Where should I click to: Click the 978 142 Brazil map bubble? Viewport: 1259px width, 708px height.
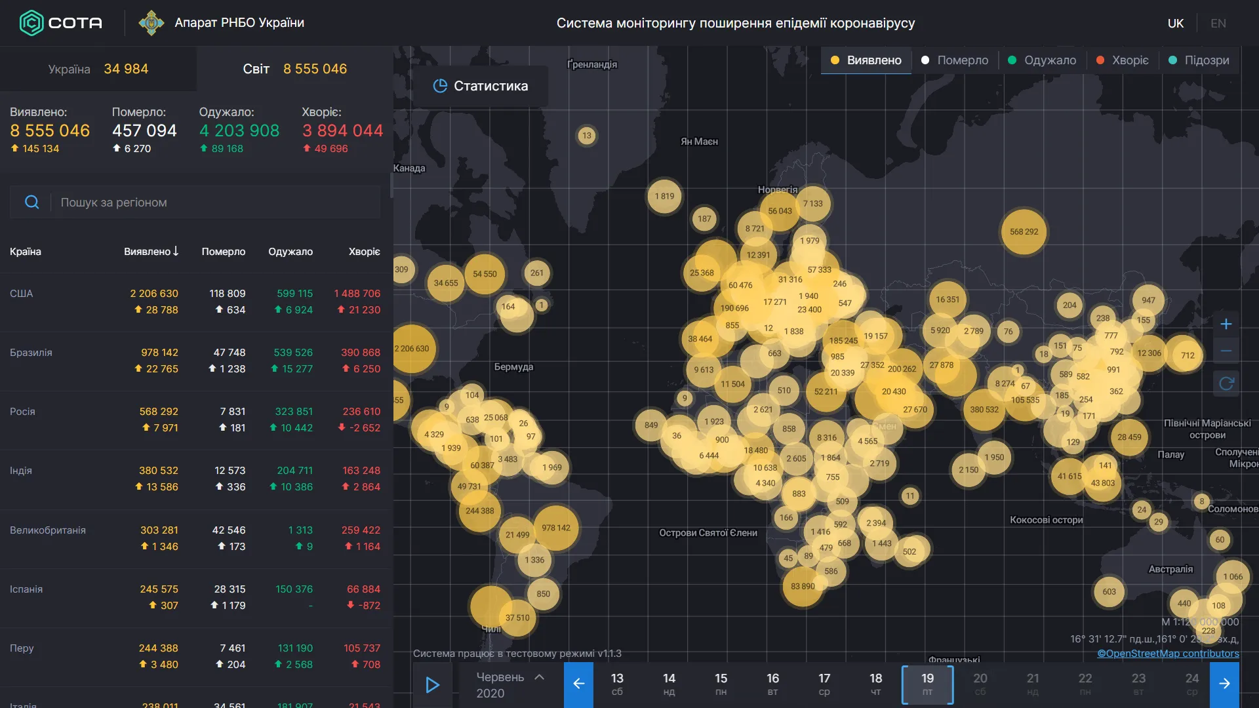pyautogui.click(x=556, y=528)
